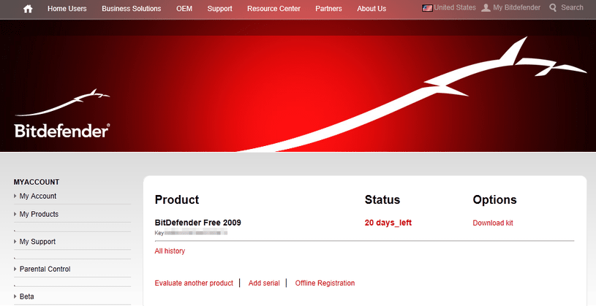Click the Search magnifier icon
This screenshot has width=596, height=306.
pos(553,7)
